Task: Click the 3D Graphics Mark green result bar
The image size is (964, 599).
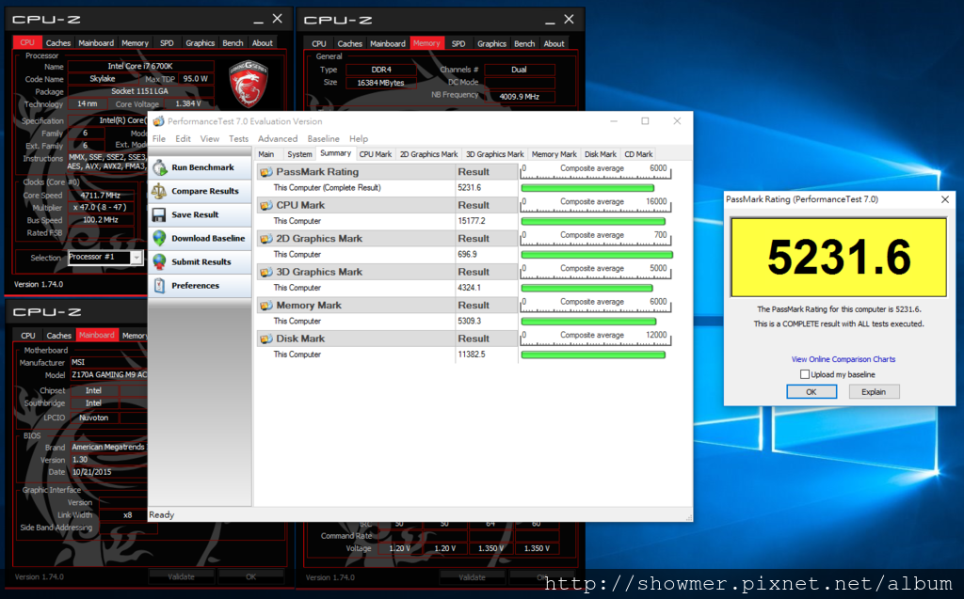Action: click(x=586, y=288)
